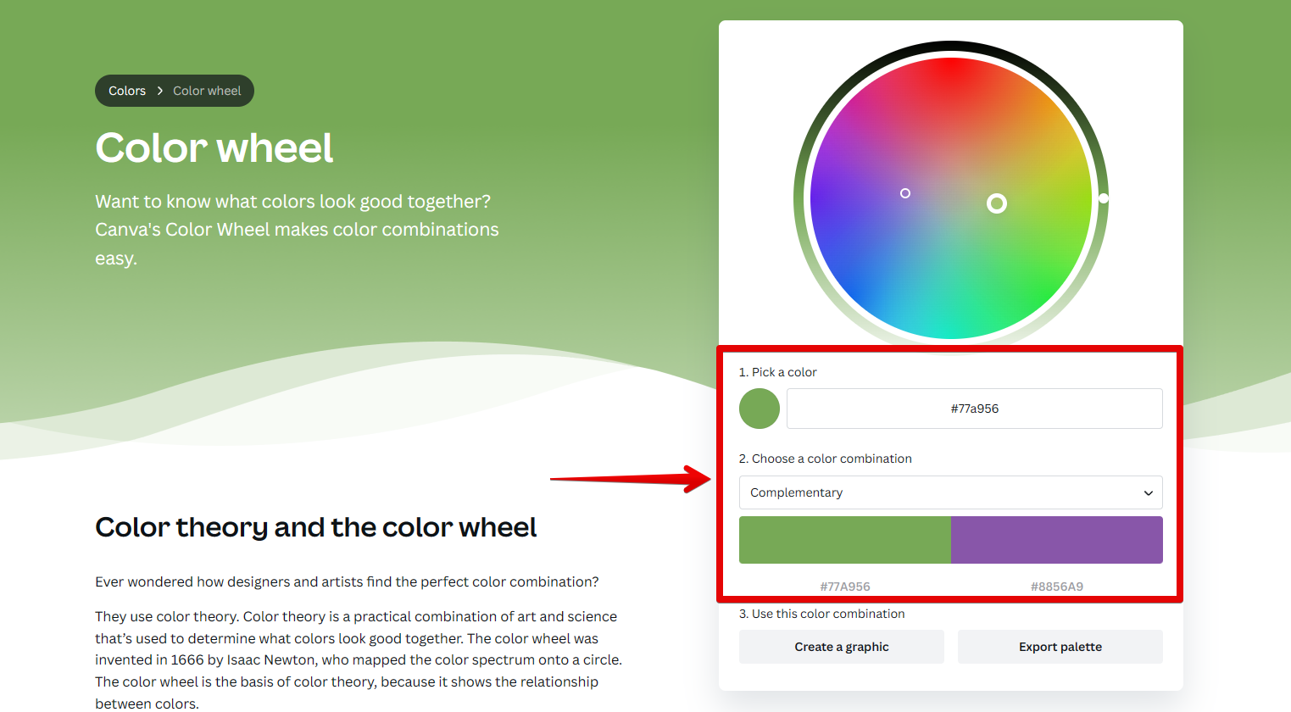Pick cyan at the wheel's bottom edge
This screenshot has width=1291, height=712.
[951, 334]
